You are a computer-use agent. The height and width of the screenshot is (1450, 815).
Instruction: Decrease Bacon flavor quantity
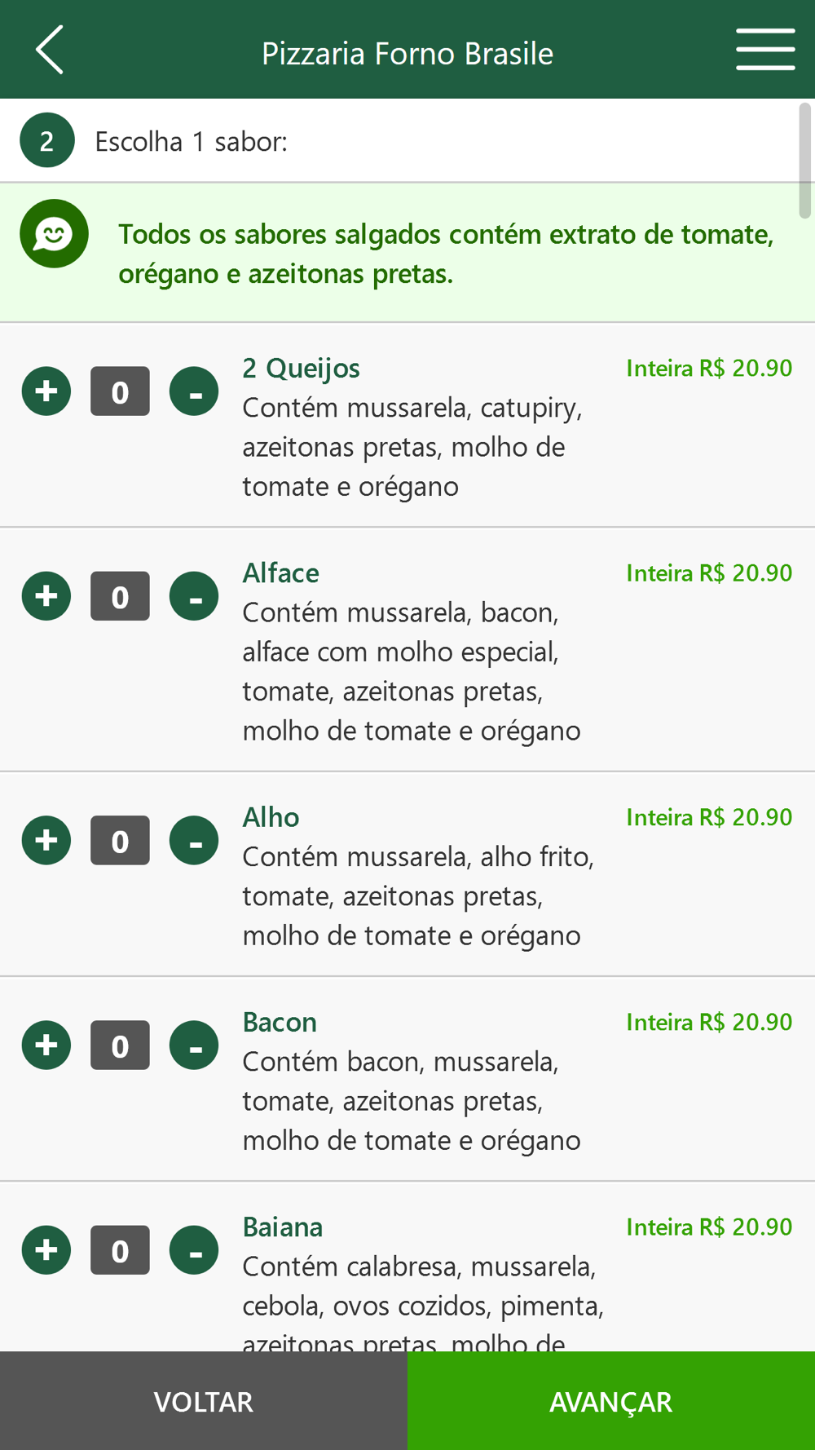coord(194,1046)
